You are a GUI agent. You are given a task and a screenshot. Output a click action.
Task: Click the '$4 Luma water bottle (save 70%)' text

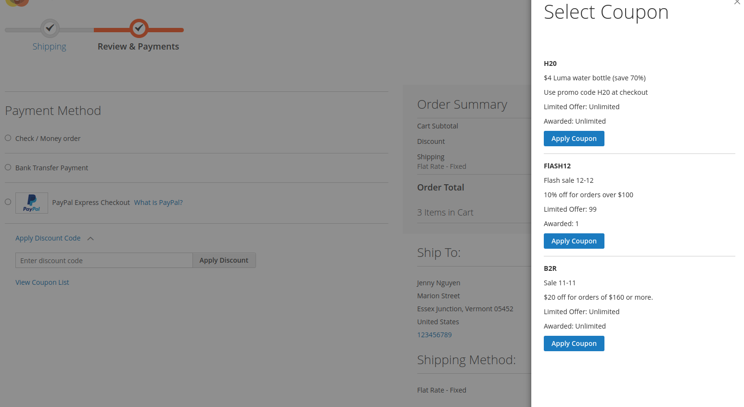(595, 78)
